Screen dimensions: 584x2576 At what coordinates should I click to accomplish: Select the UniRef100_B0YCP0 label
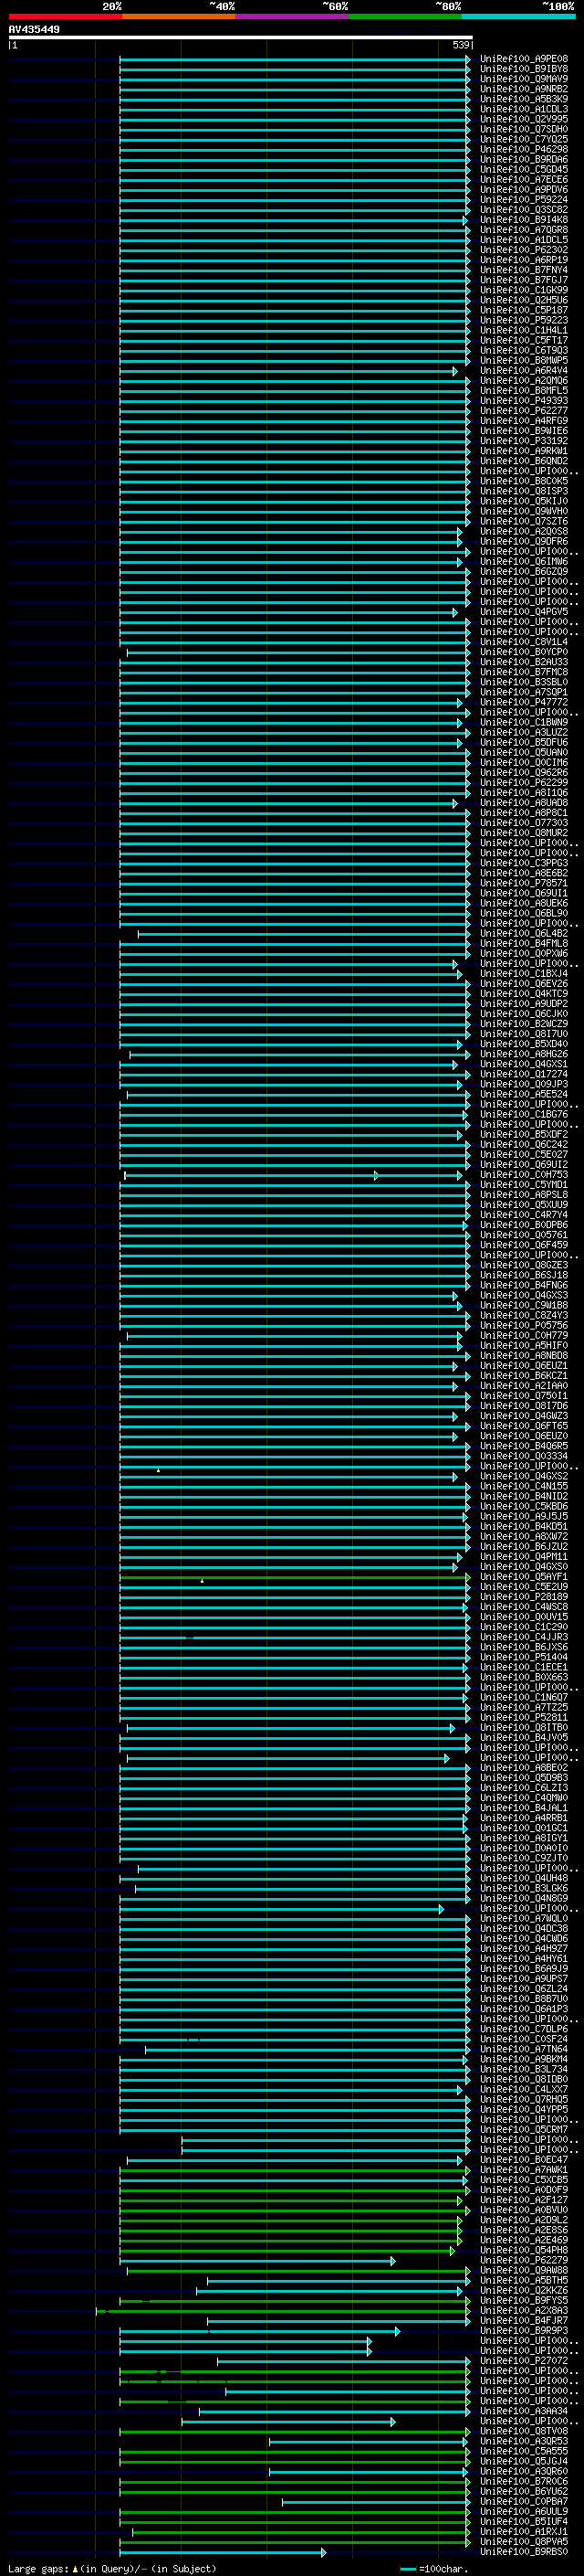coord(523,652)
